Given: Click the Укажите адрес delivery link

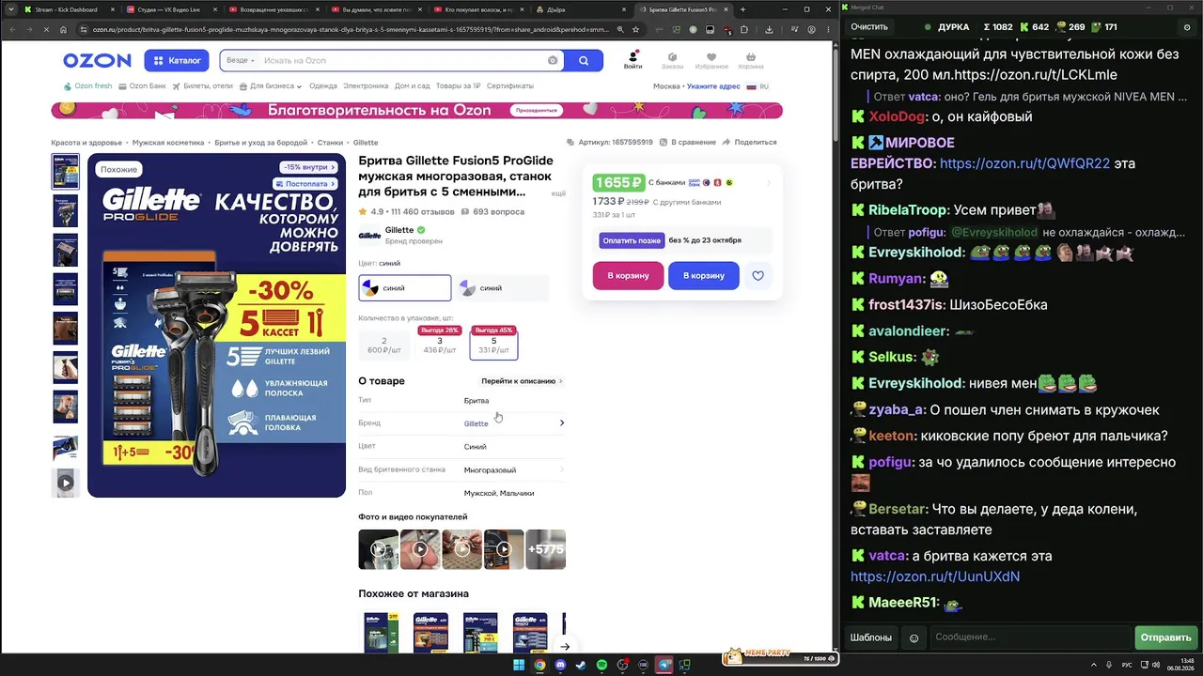Looking at the screenshot, I should click(x=713, y=86).
